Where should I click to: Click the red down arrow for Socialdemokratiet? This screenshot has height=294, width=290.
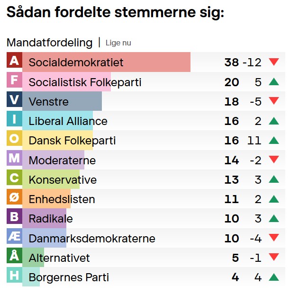click(273, 62)
